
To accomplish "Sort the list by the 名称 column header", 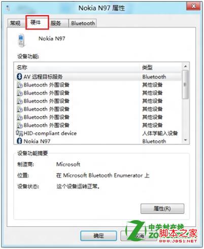I will point(77,67).
